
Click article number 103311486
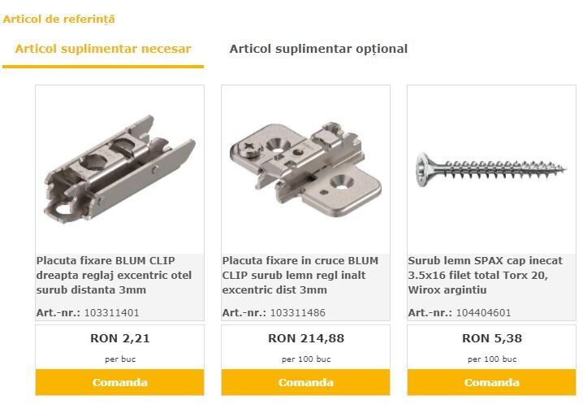point(297,312)
